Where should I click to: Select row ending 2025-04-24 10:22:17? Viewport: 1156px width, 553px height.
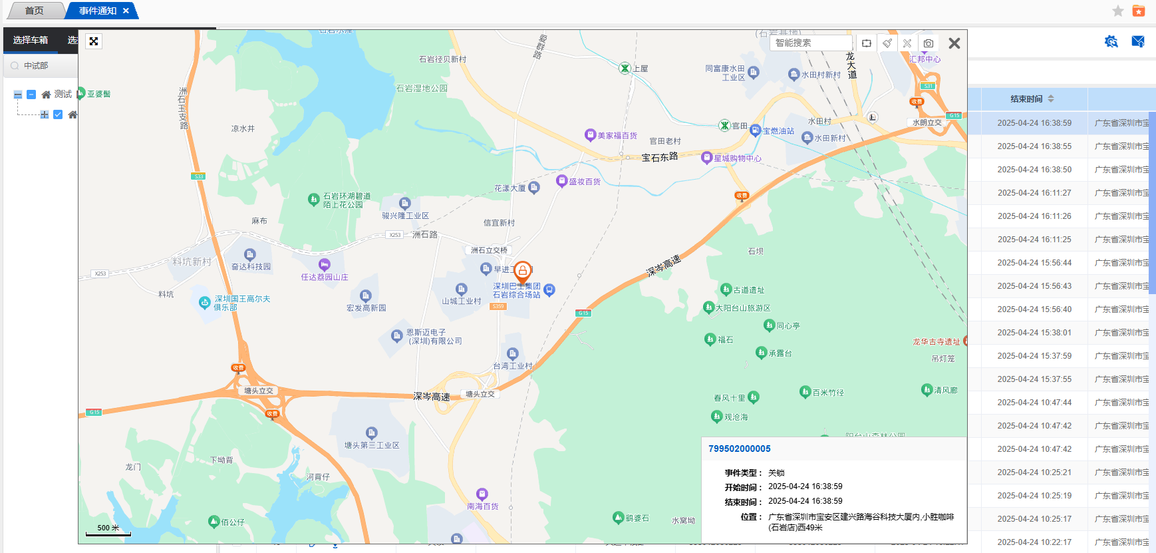click(x=1062, y=542)
